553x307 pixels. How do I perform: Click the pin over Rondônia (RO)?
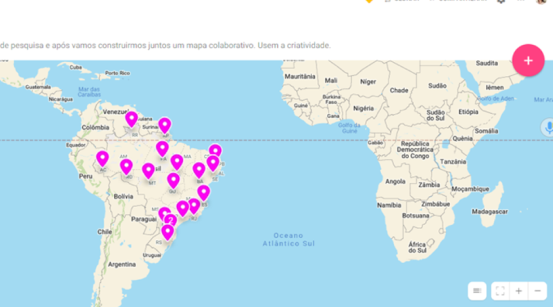(126, 166)
